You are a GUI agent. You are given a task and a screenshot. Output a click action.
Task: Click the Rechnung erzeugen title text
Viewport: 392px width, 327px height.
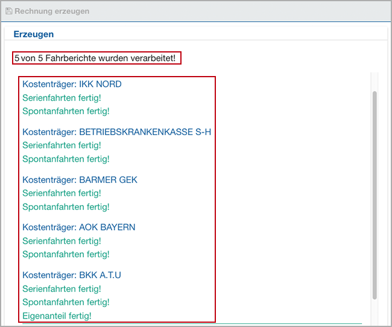[x=52, y=11]
